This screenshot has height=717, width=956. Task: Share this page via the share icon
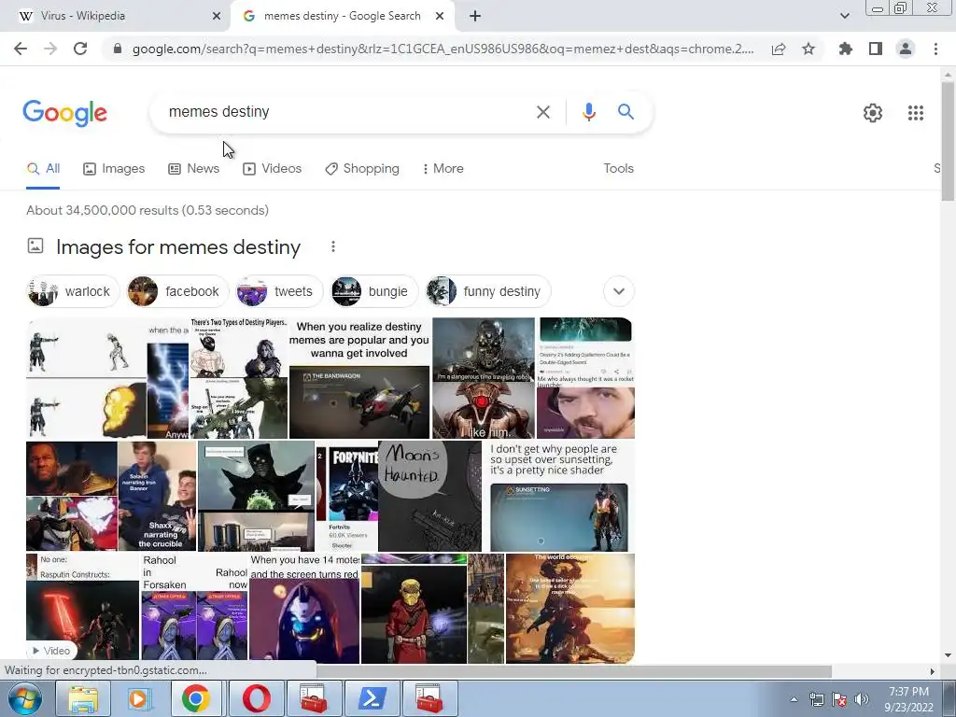[779, 49]
